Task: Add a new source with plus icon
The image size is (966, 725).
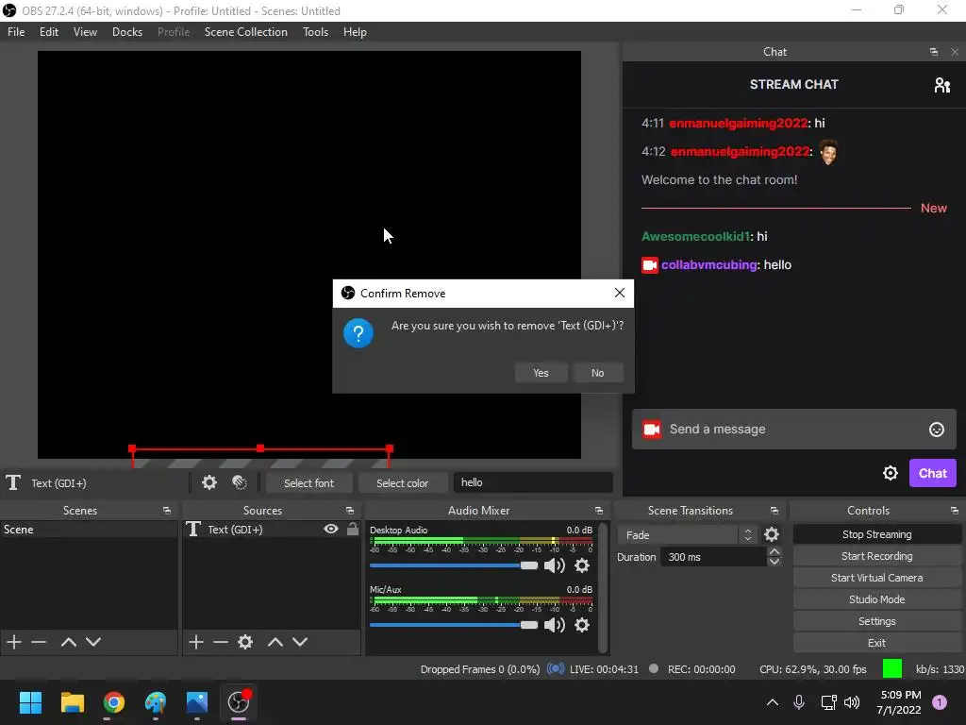Action: (x=196, y=642)
